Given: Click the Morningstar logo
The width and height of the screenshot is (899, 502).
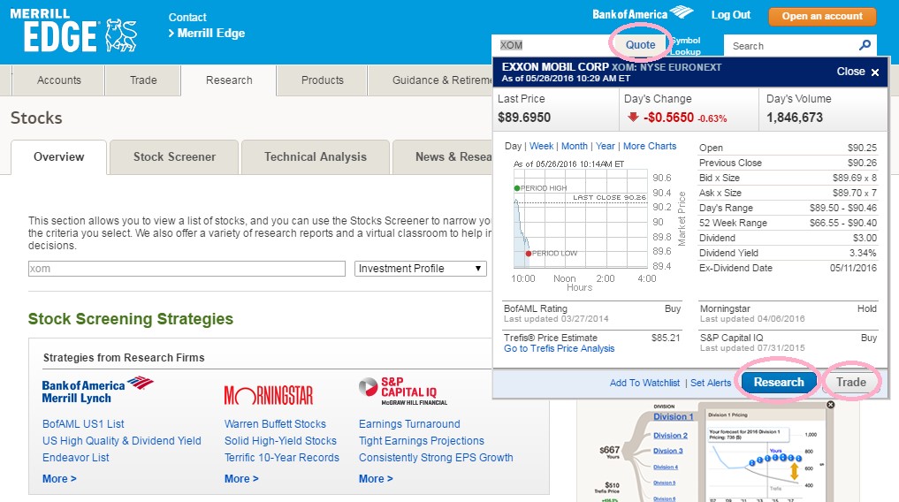Looking at the screenshot, I should point(269,395).
